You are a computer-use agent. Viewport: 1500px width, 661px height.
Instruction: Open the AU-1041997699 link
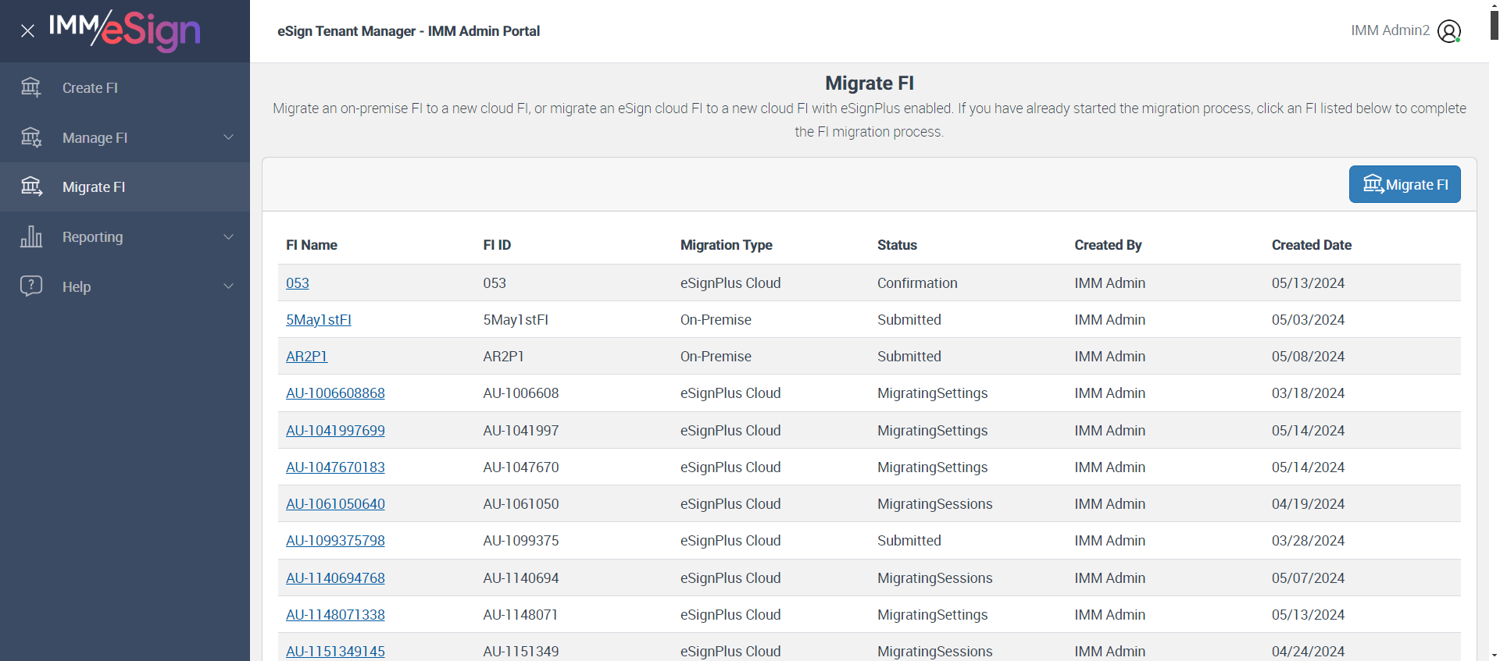click(x=335, y=431)
